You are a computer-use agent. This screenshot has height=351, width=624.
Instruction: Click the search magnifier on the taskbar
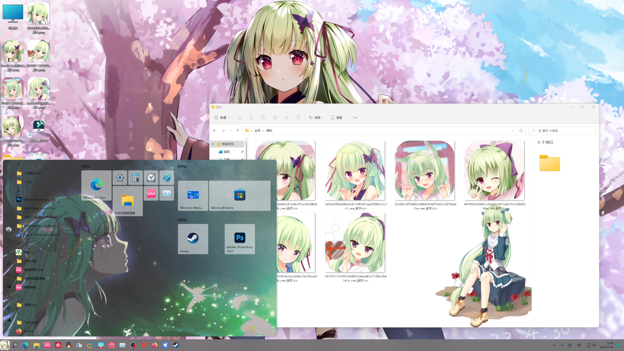coord(15,345)
